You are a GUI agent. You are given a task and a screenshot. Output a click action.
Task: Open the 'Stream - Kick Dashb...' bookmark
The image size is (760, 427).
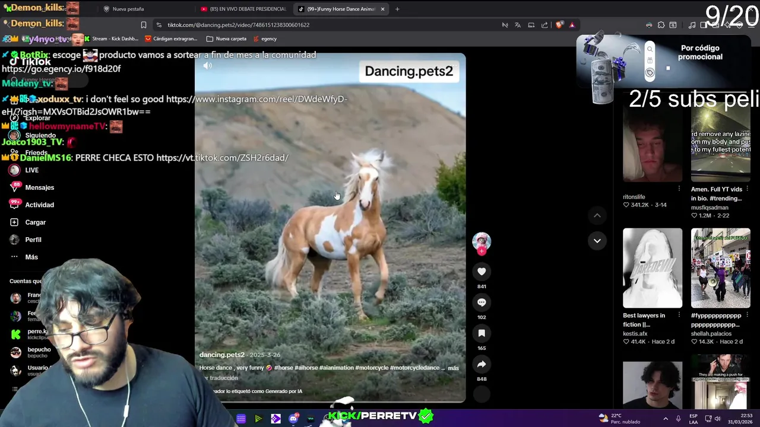(x=111, y=39)
